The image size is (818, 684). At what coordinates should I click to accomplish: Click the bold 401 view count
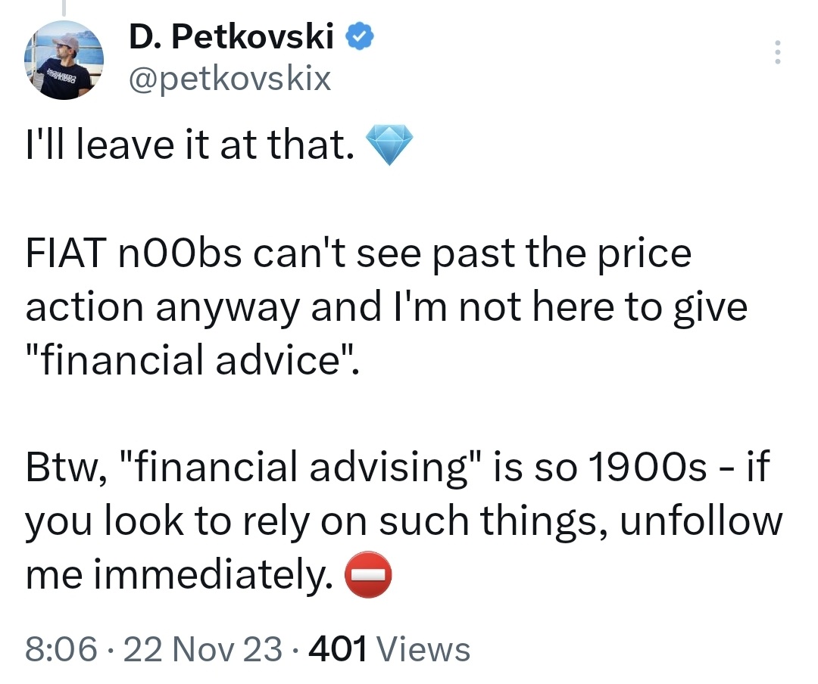click(339, 649)
